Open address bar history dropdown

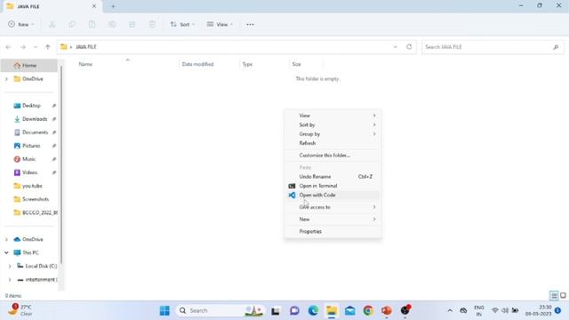tap(395, 47)
